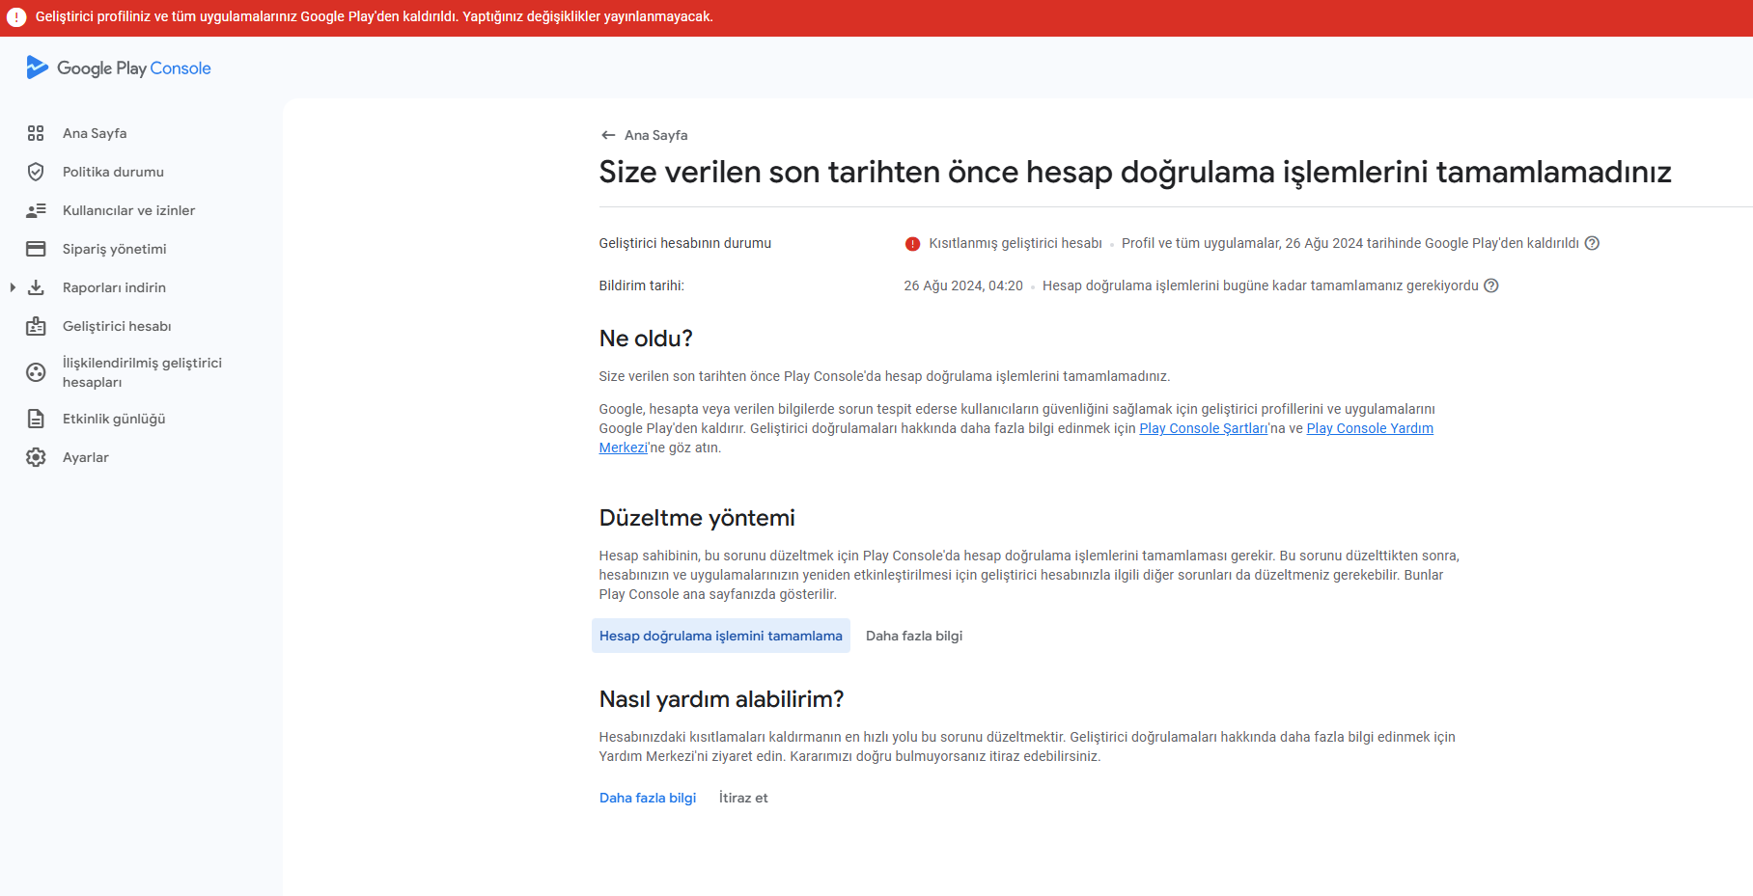The image size is (1753, 896).
Task: Click the Ana Sayfa grid icon in sidebar
Action: coord(36,133)
